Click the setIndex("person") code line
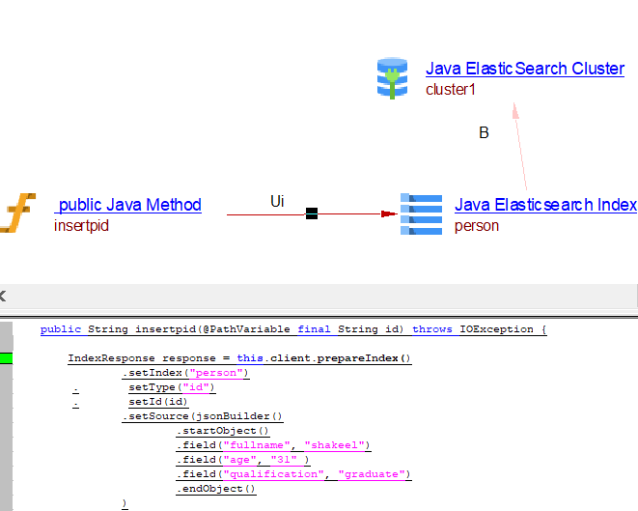 [185, 373]
